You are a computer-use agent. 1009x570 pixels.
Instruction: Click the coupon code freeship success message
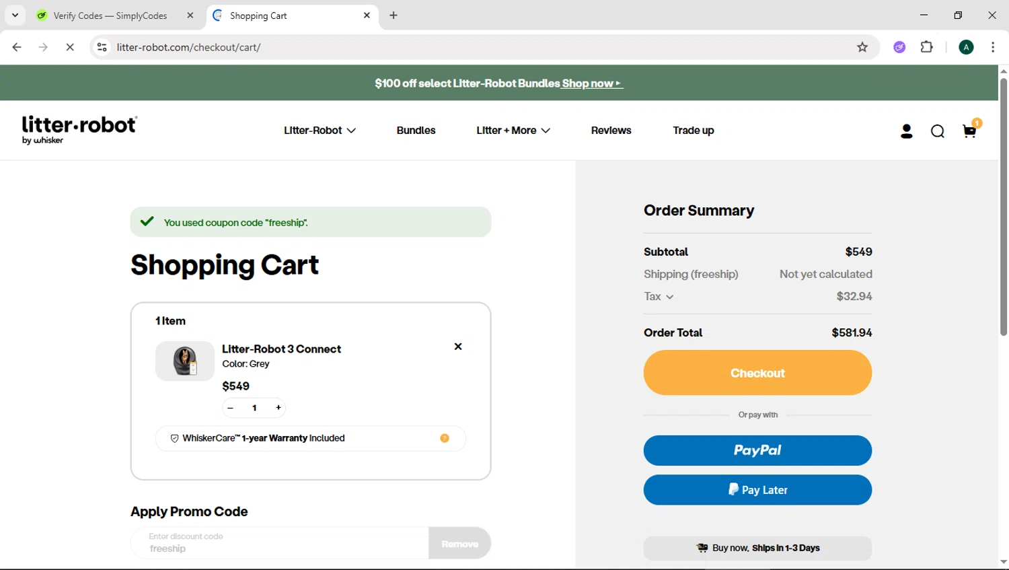pos(310,222)
